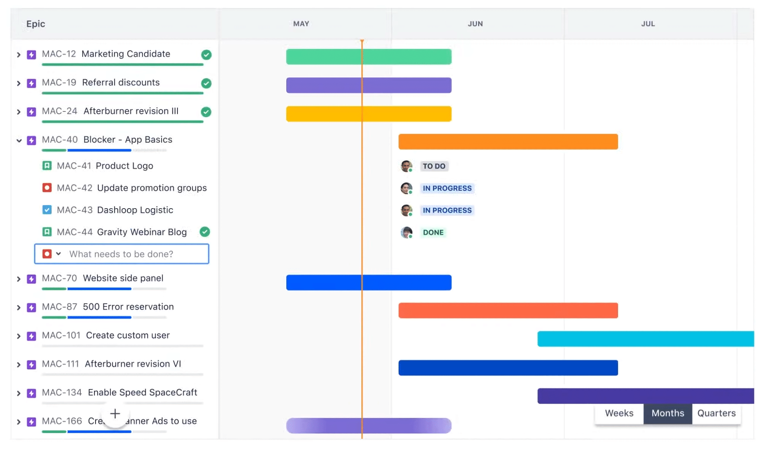Click the TO DO status badge

click(434, 166)
